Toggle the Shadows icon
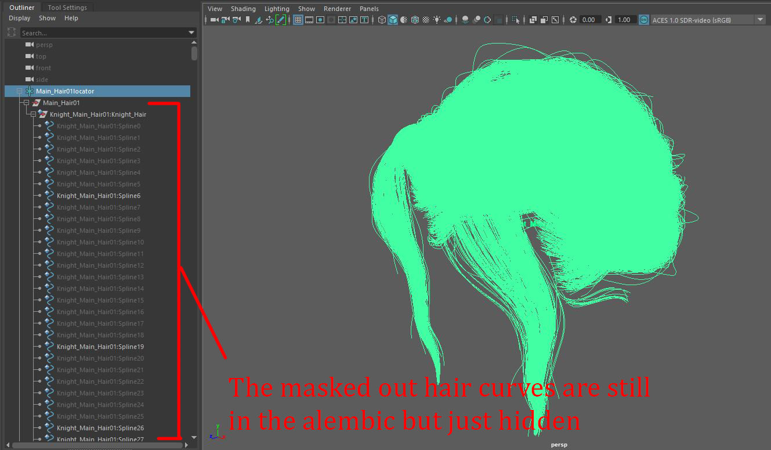771x450 pixels. pos(448,20)
